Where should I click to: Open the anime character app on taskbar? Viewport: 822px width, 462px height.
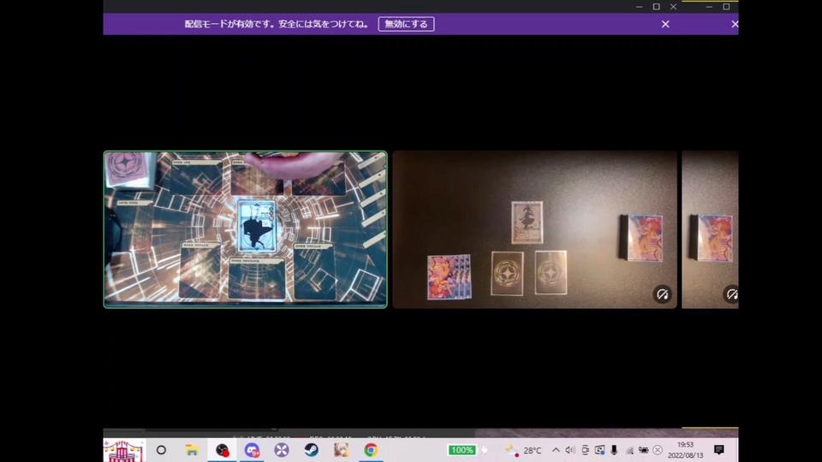pyautogui.click(x=342, y=450)
